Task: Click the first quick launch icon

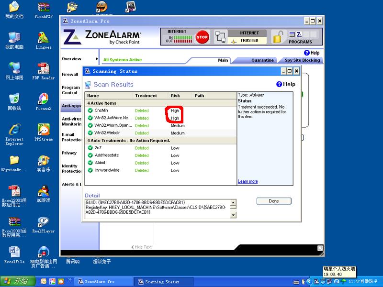Action: coord(44,282)
